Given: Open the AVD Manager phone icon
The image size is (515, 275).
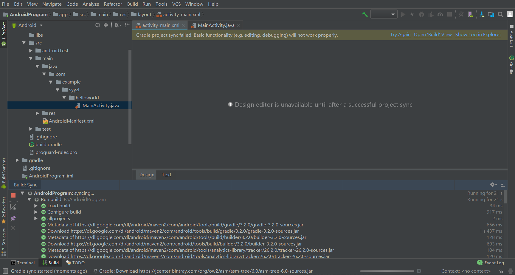Looking at the screenshot, I should [x=470, y=14].
